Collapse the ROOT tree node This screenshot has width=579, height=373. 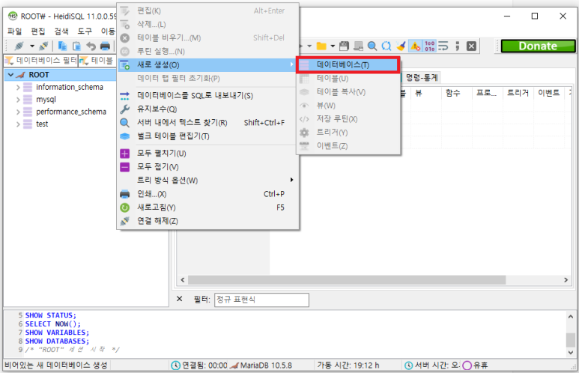10,75
